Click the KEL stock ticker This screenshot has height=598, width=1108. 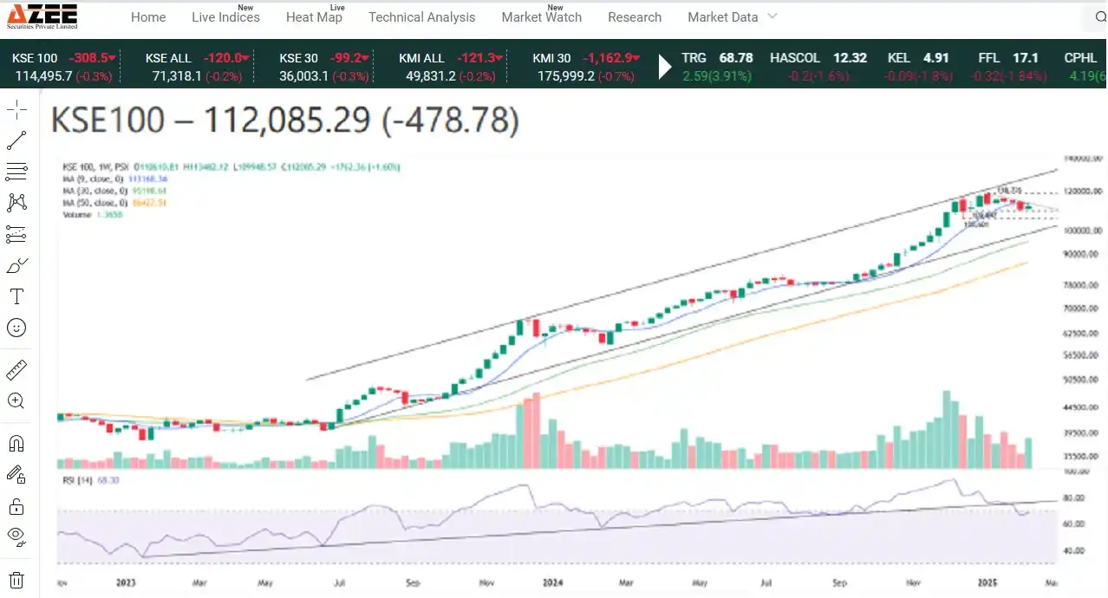point(920,67)
